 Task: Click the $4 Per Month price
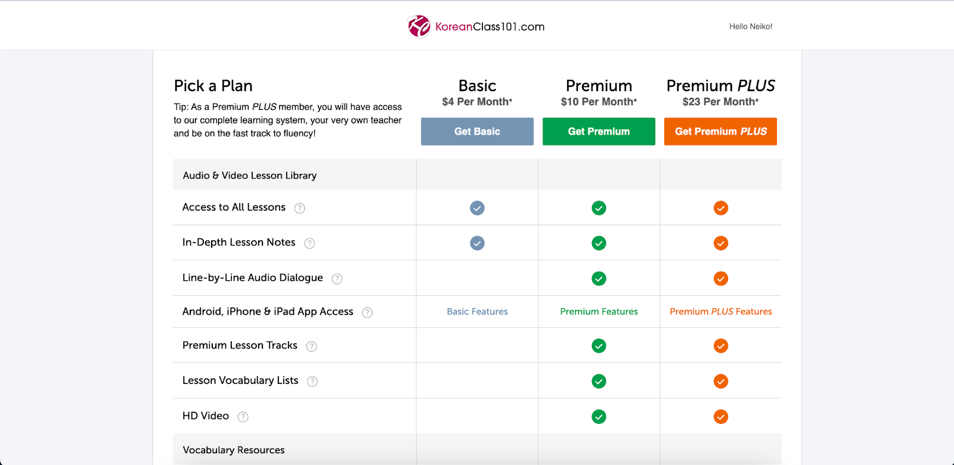(477, 102)
